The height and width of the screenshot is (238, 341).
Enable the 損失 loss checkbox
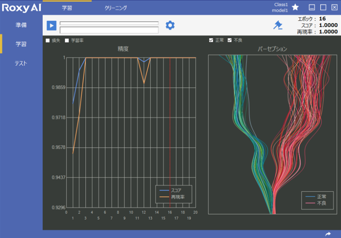pyautogui.click(x=48, y=40)
